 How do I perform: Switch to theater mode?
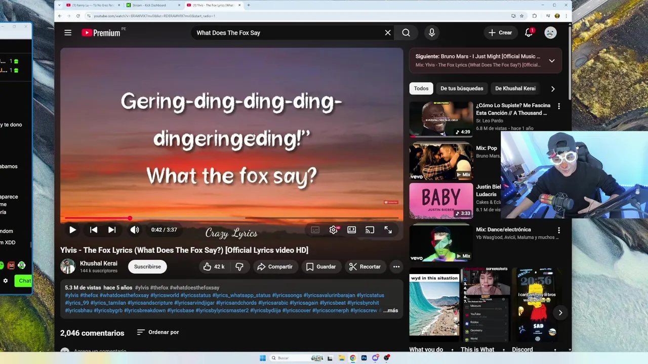tap(352, 230)
